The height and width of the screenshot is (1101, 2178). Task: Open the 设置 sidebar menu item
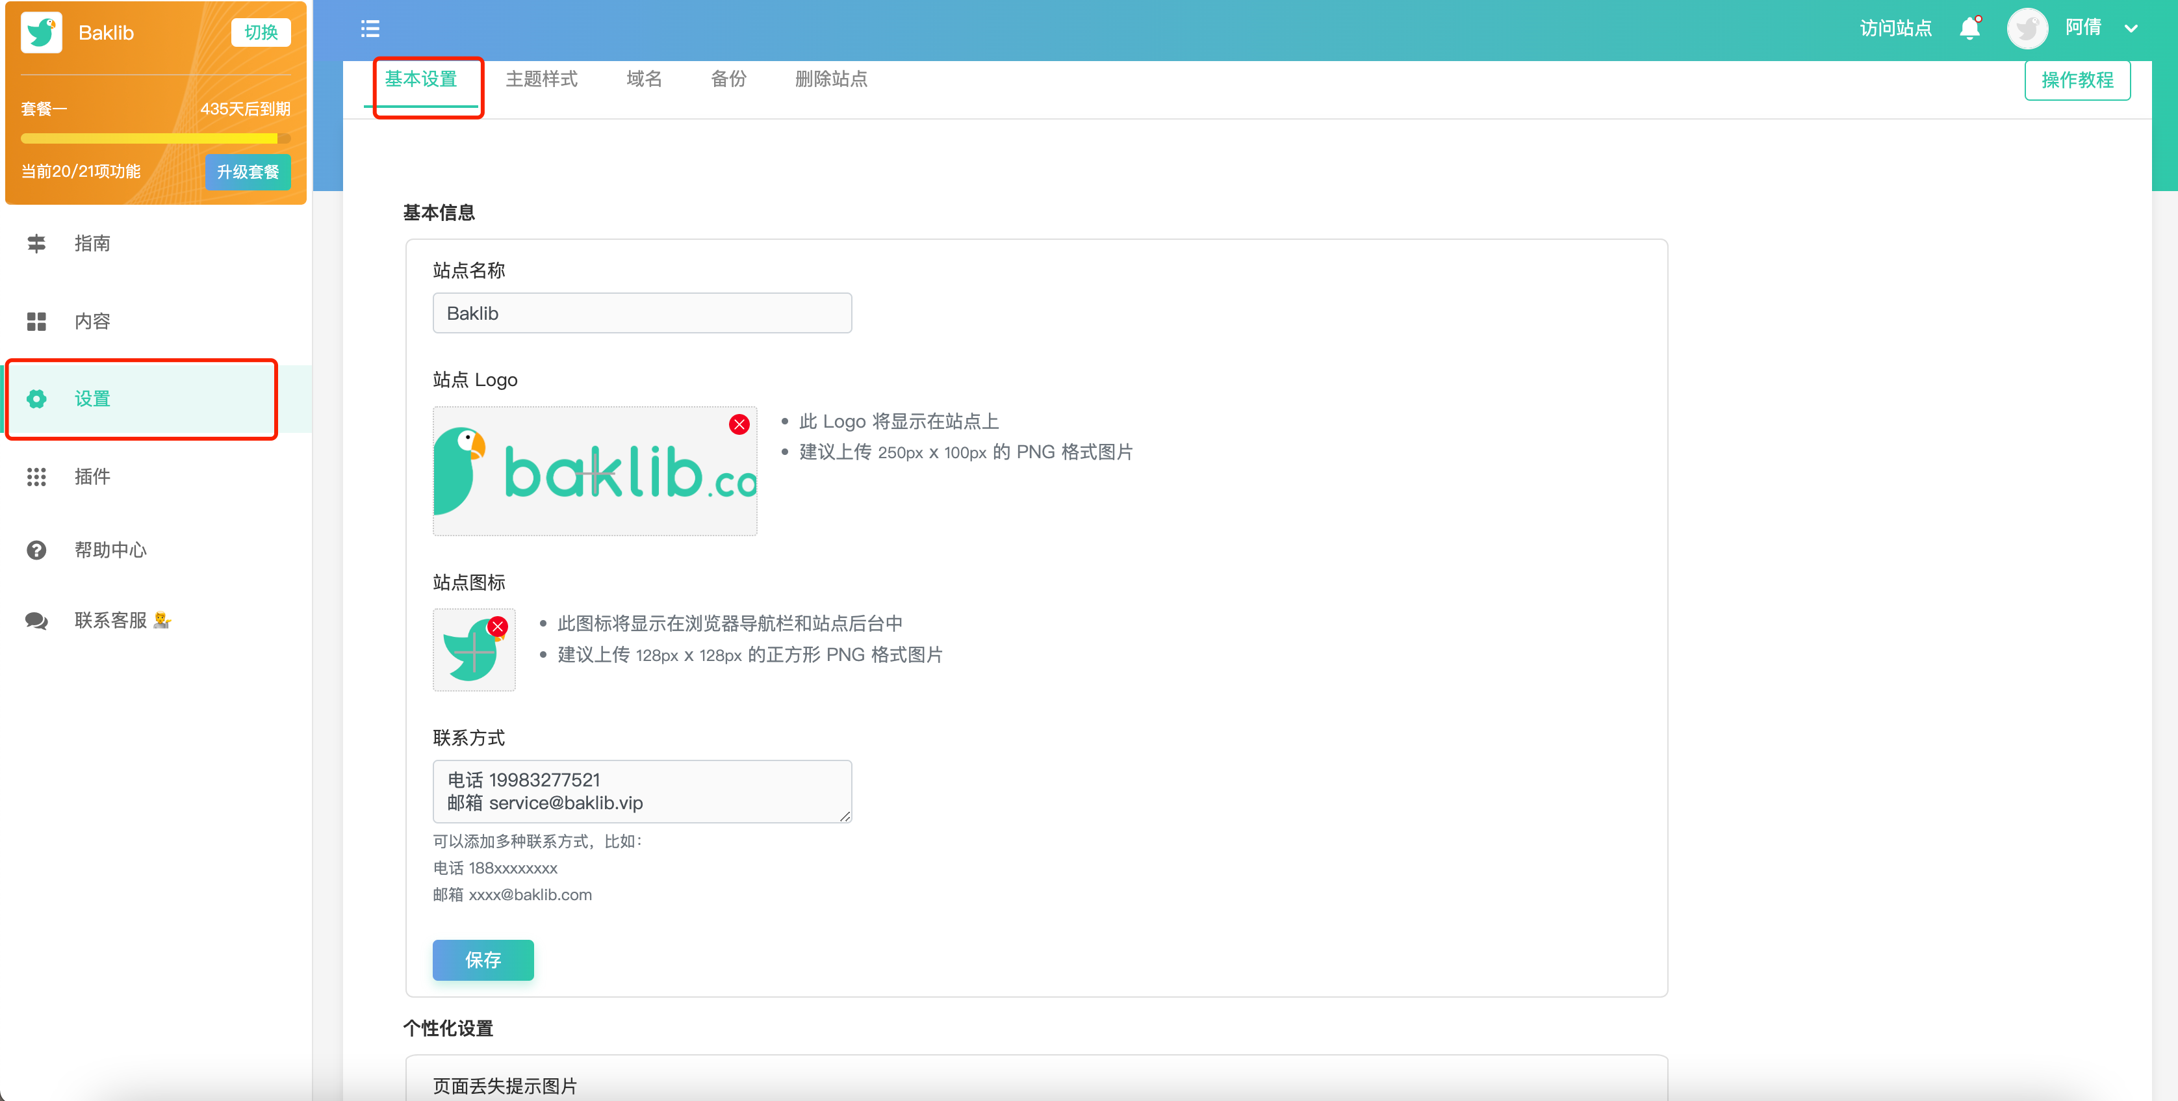157,399
